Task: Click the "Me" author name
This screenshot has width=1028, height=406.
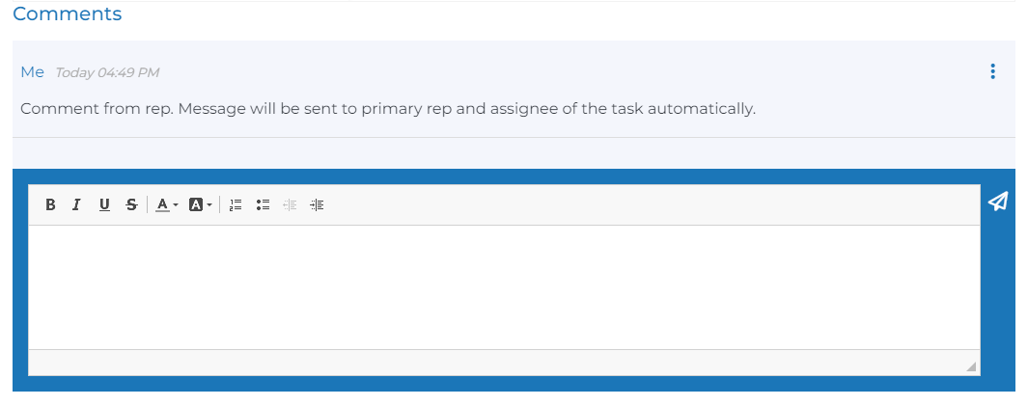Action: [32, 72]
